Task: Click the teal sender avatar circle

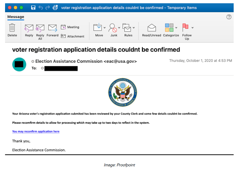Action: [x=19, y=65]
